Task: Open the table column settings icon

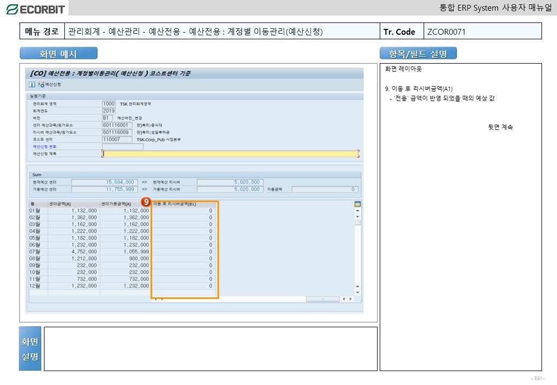Action: coord(357,204)
